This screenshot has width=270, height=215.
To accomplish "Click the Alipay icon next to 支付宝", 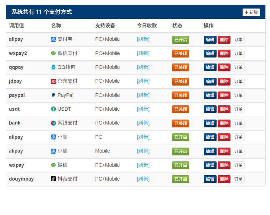I will (x=53, y=39).
